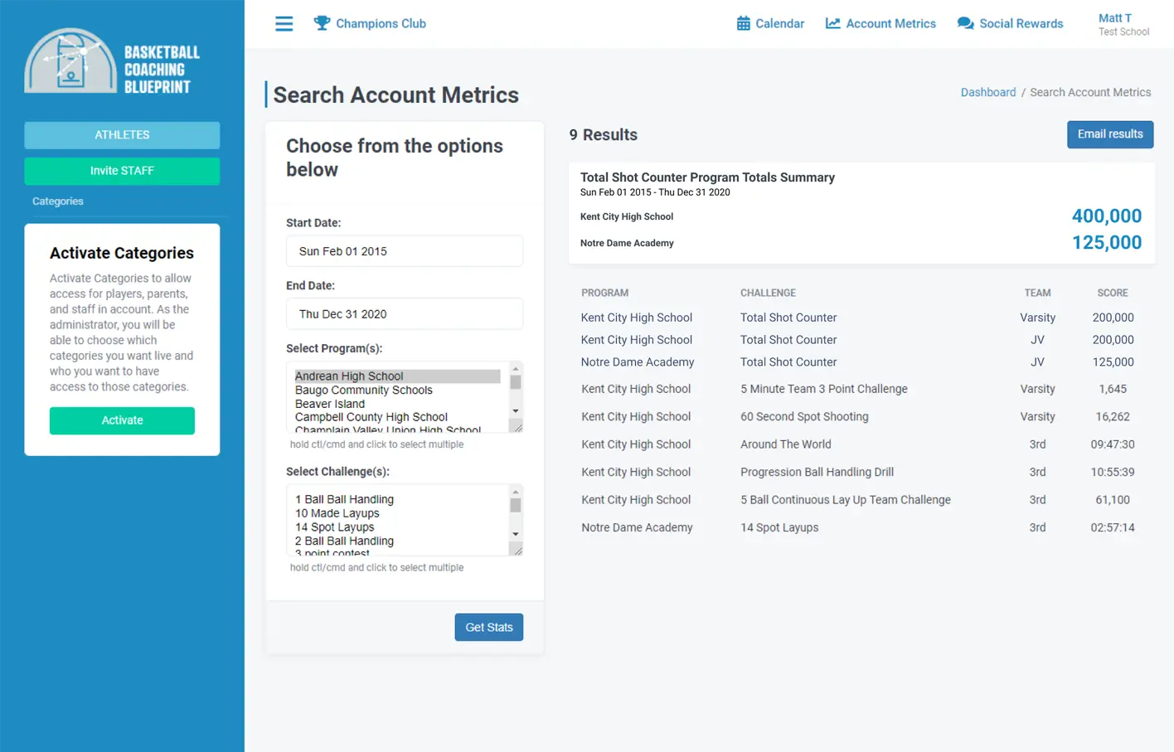Screen dimensions: 1174x752
Task: Click the Email results button
Action: 1109,134
